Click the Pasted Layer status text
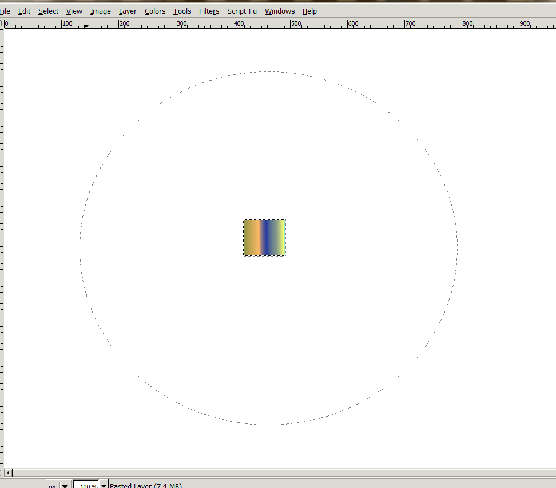 coord(146,485)
